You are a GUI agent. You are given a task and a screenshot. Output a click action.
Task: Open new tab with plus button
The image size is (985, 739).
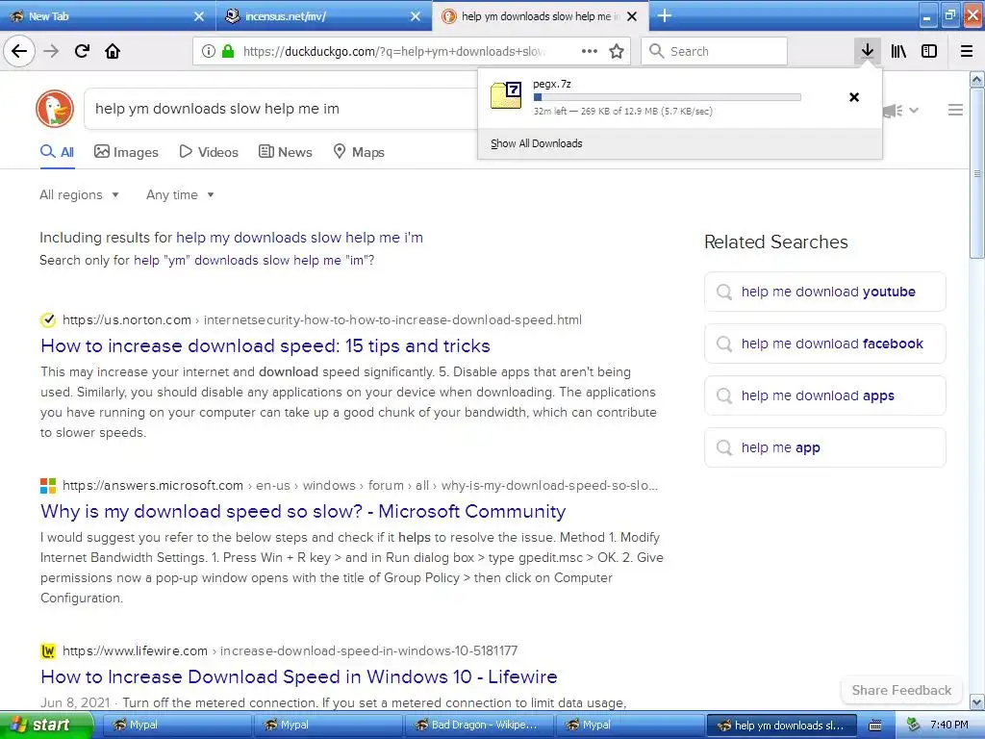click(665, 15)
